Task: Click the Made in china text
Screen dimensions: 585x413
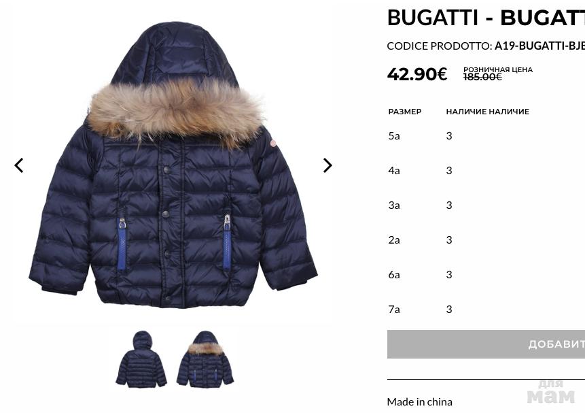Action: 420,402
